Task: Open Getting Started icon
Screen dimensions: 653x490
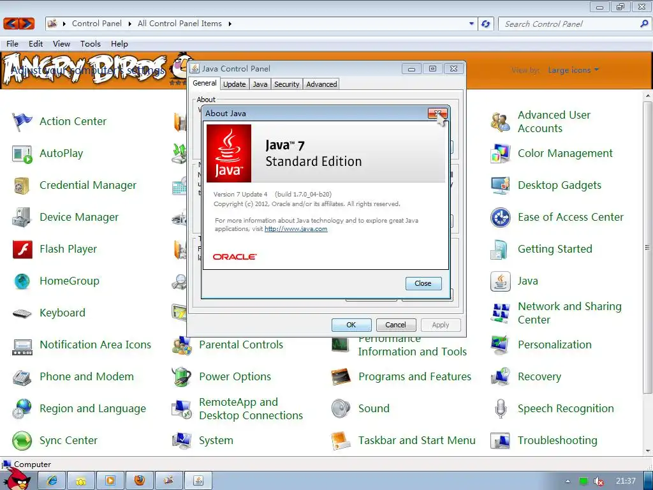Action: click(x=500, y=249)
